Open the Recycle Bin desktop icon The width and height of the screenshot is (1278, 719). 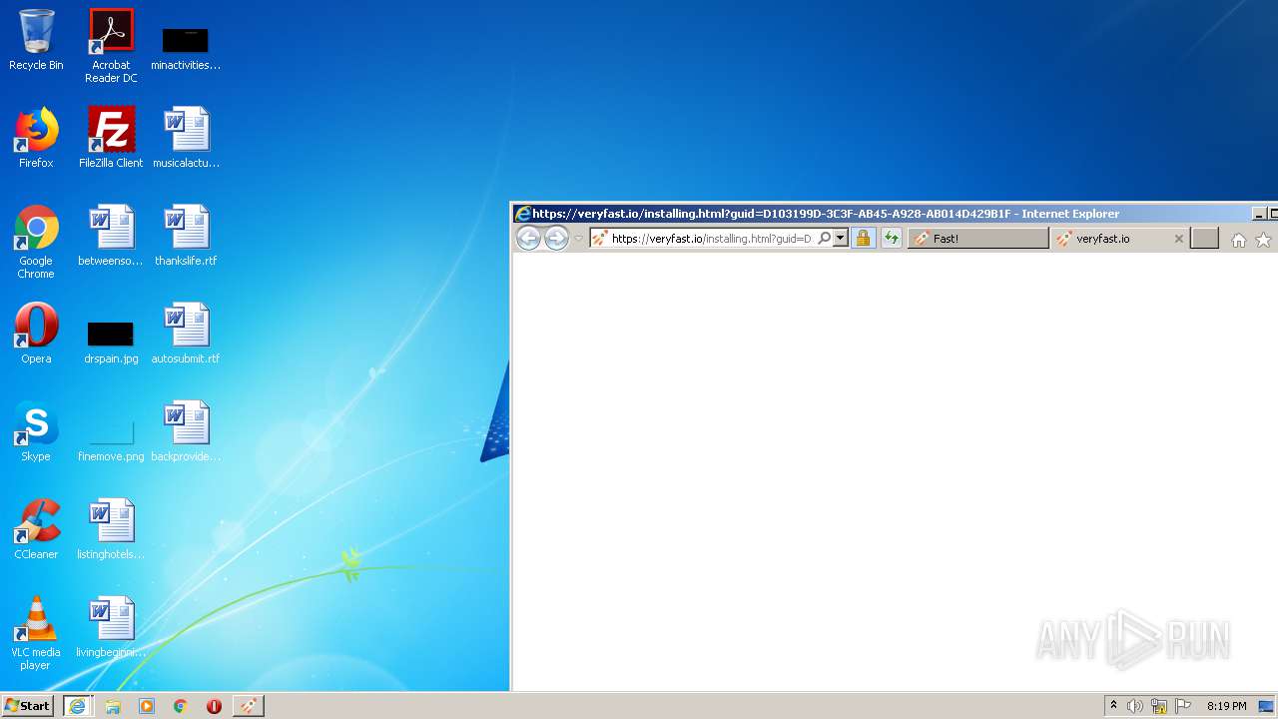tap(36, 40)
